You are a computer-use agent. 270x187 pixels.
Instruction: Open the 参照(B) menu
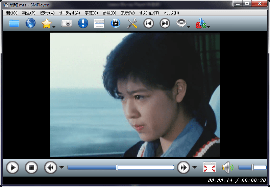[x=109, y=13]
